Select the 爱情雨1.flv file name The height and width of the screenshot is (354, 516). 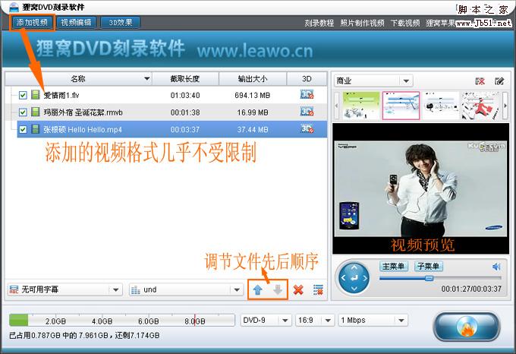point(61,95)
